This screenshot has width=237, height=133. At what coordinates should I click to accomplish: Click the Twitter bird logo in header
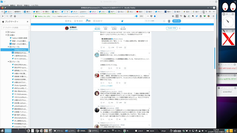[x=122, y=21]
